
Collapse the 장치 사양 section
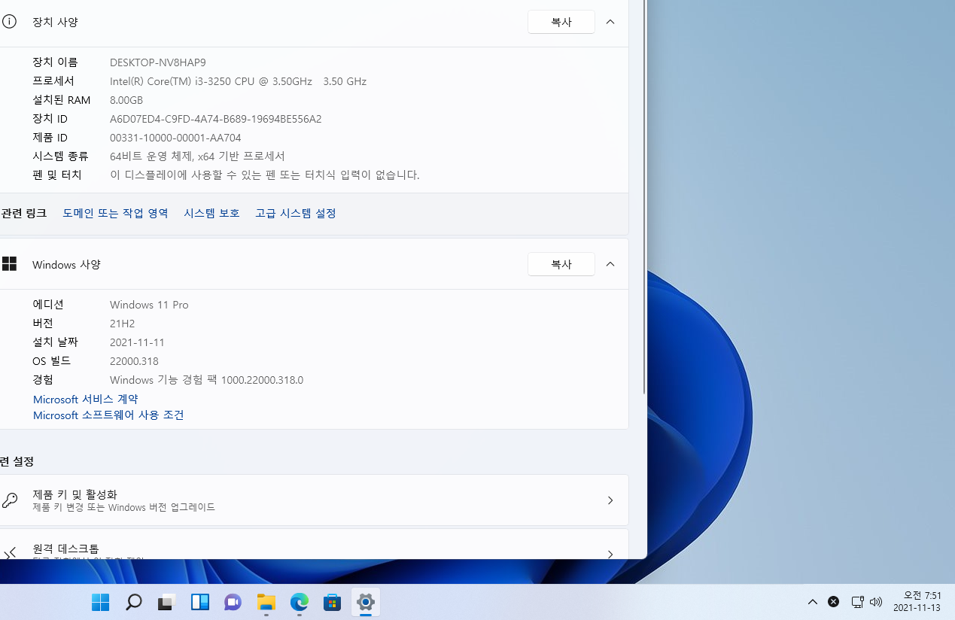click(x=610, y=22)
